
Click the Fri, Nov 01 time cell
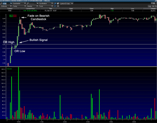51,11
